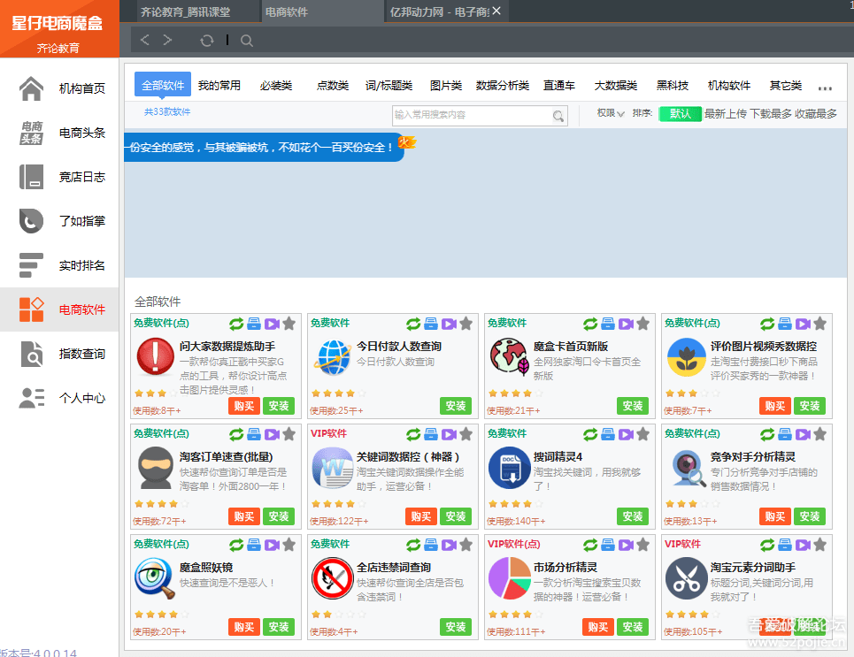Click the blue printer icon on 搜词精灵4 card
This screenshot has width=854, height=657.
(608, 434)
